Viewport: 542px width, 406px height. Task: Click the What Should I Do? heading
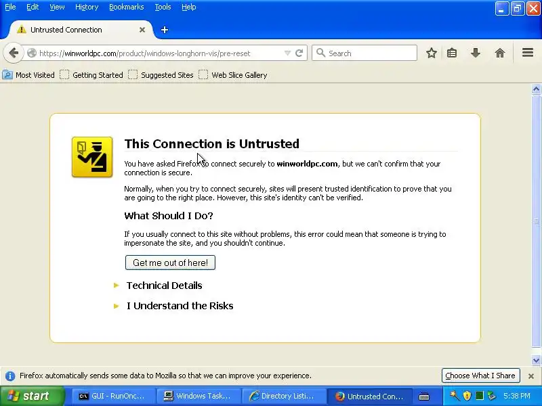pyautogui.click(x=168, y=216)
